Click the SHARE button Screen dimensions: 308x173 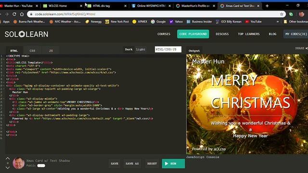pos(301,48)
